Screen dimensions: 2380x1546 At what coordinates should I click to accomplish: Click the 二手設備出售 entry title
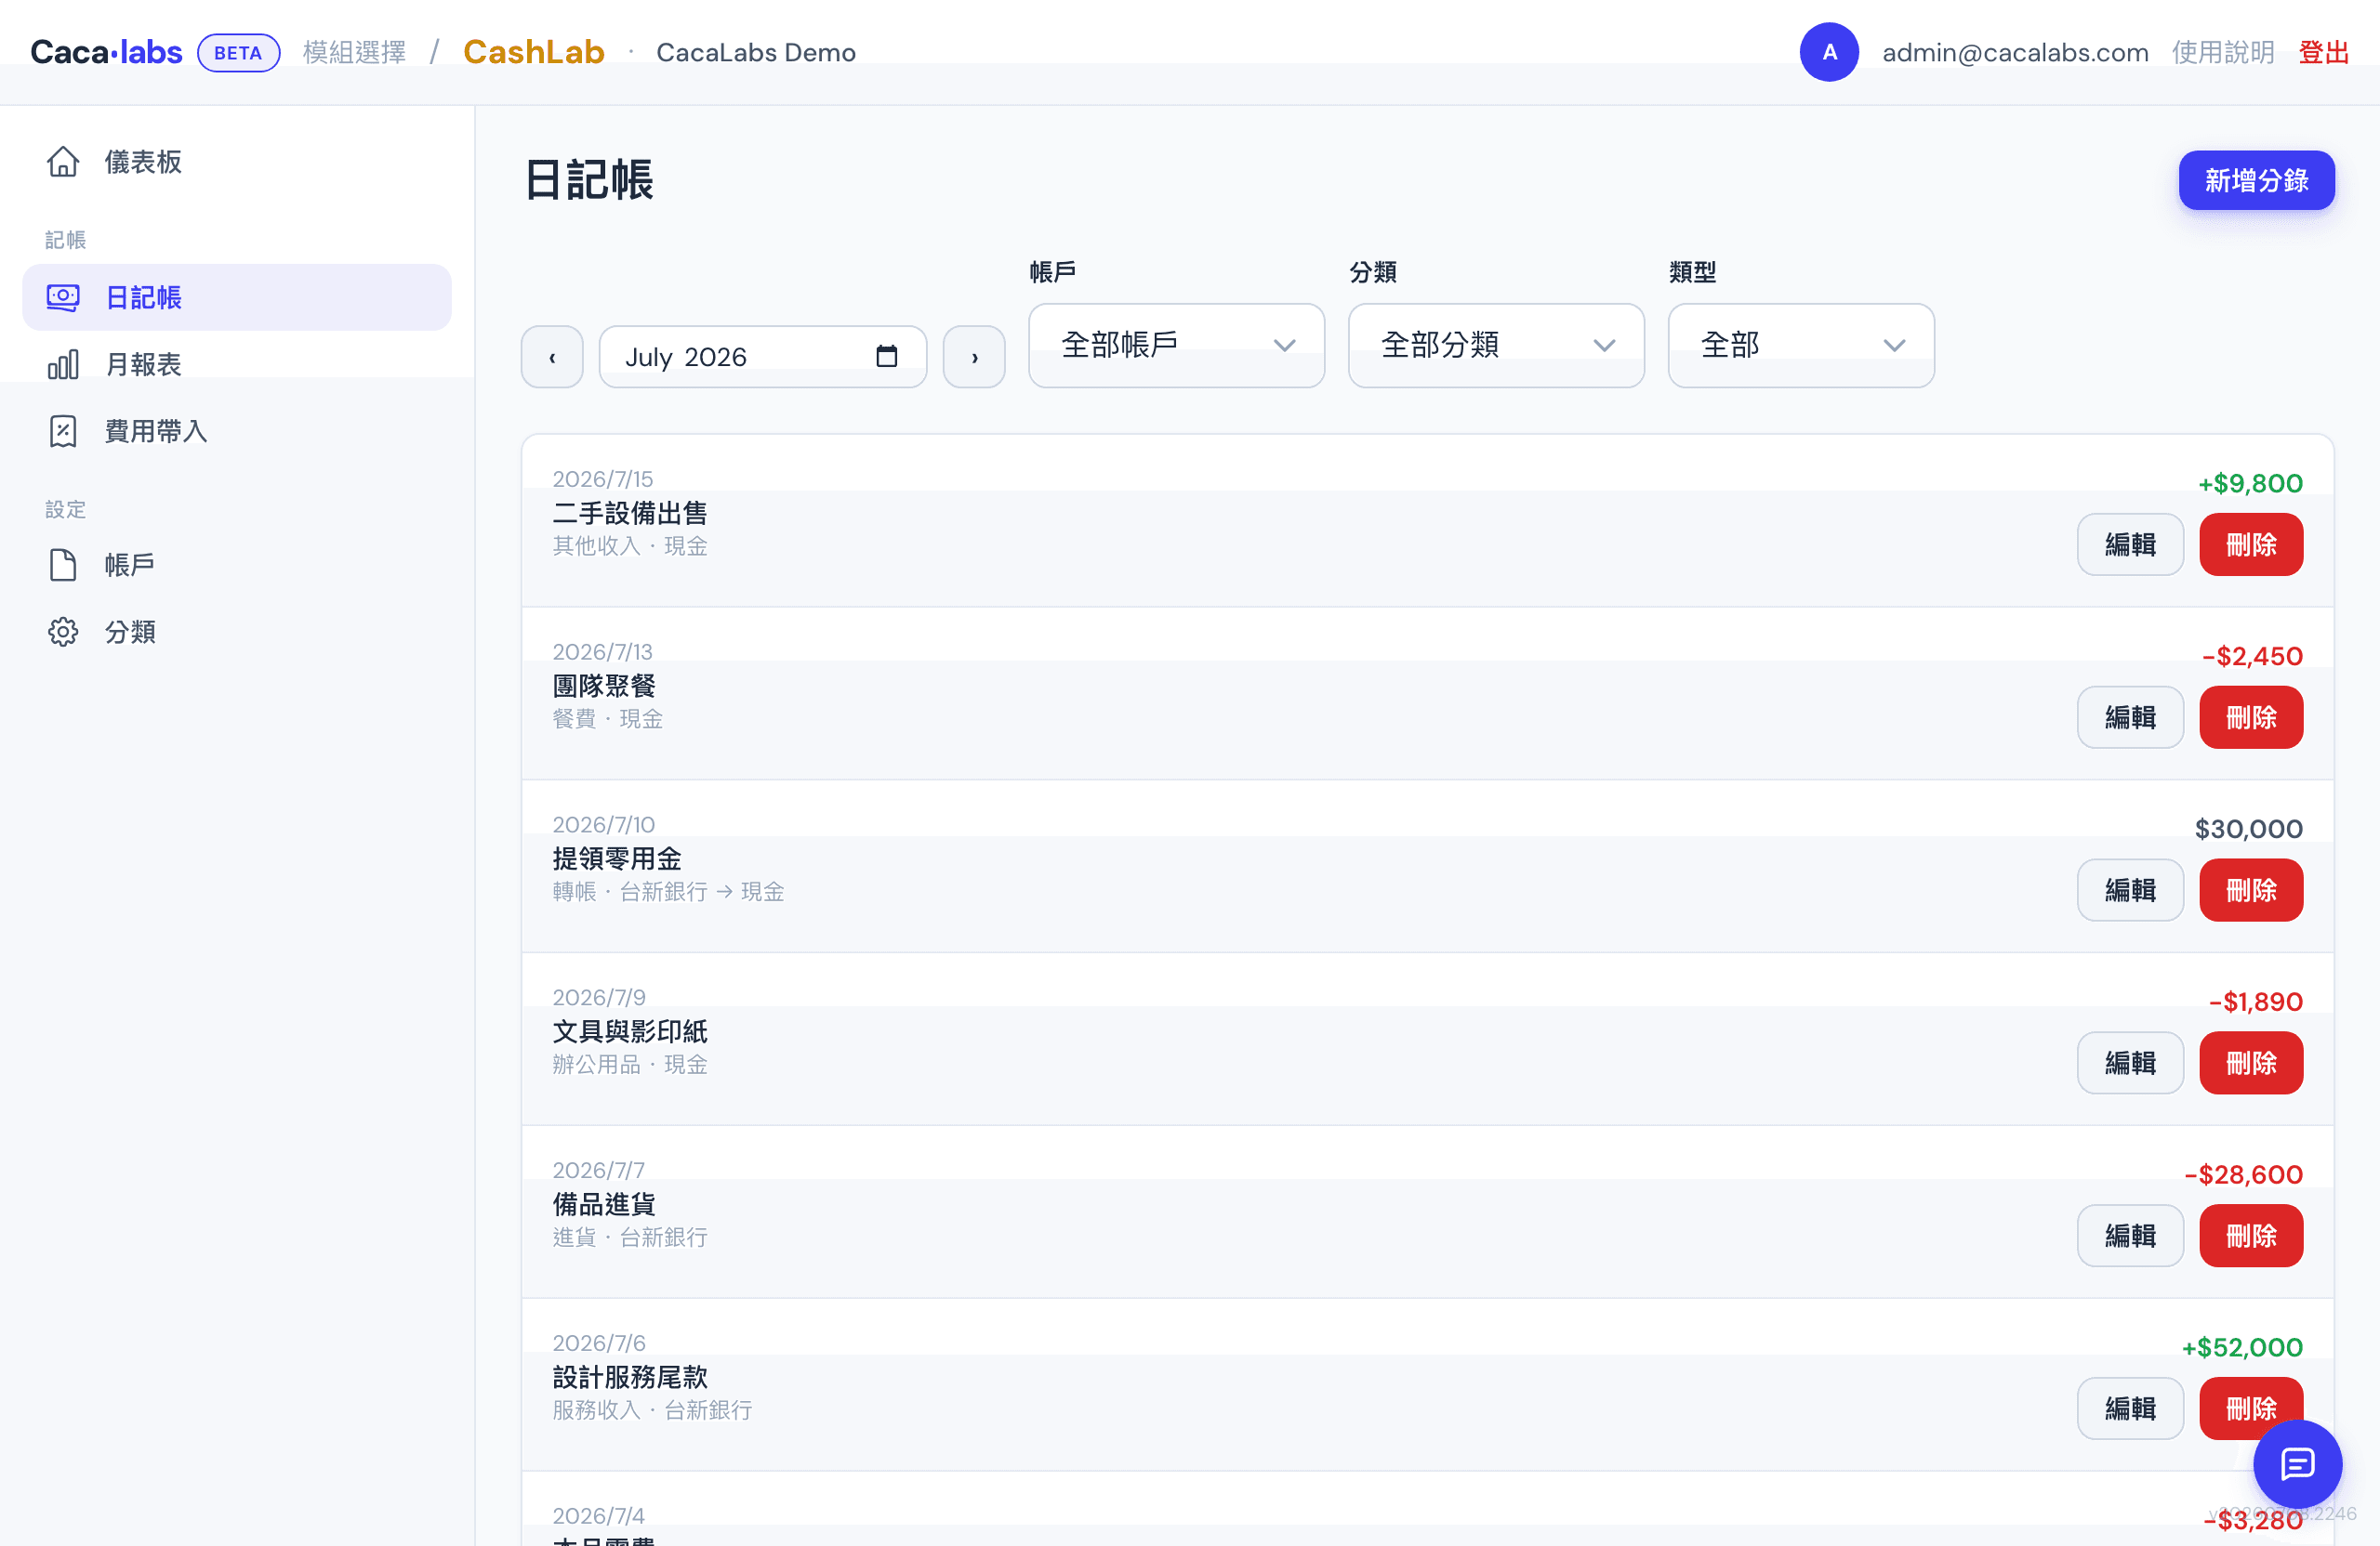point(630,514)
